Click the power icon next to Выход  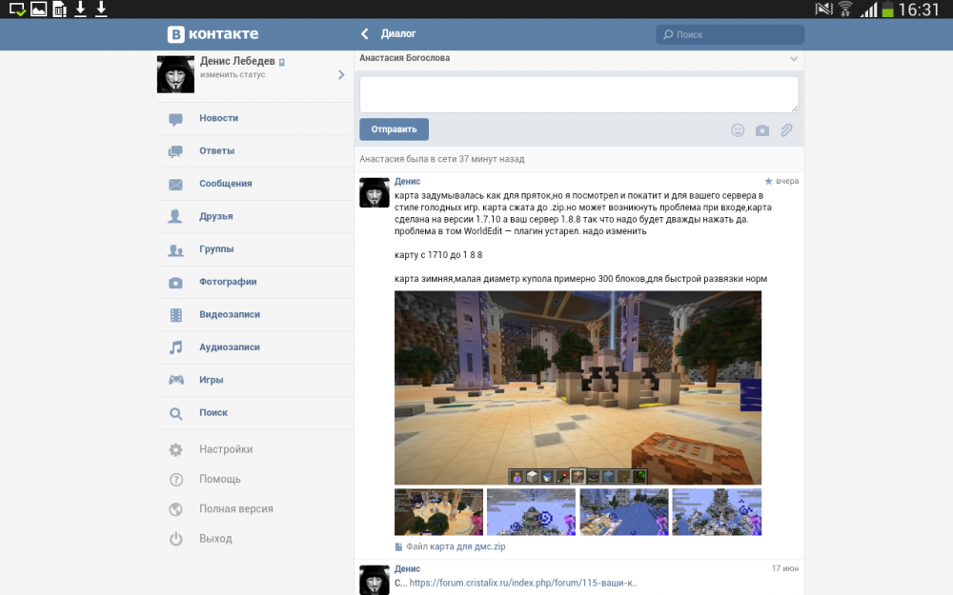click(x=175, y=538)
